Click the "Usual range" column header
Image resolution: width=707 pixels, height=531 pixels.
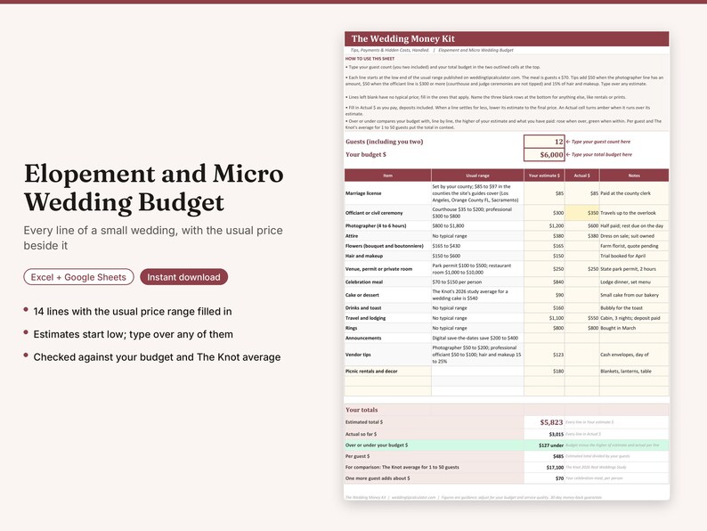pyautogui.click(x=477, y=176)
